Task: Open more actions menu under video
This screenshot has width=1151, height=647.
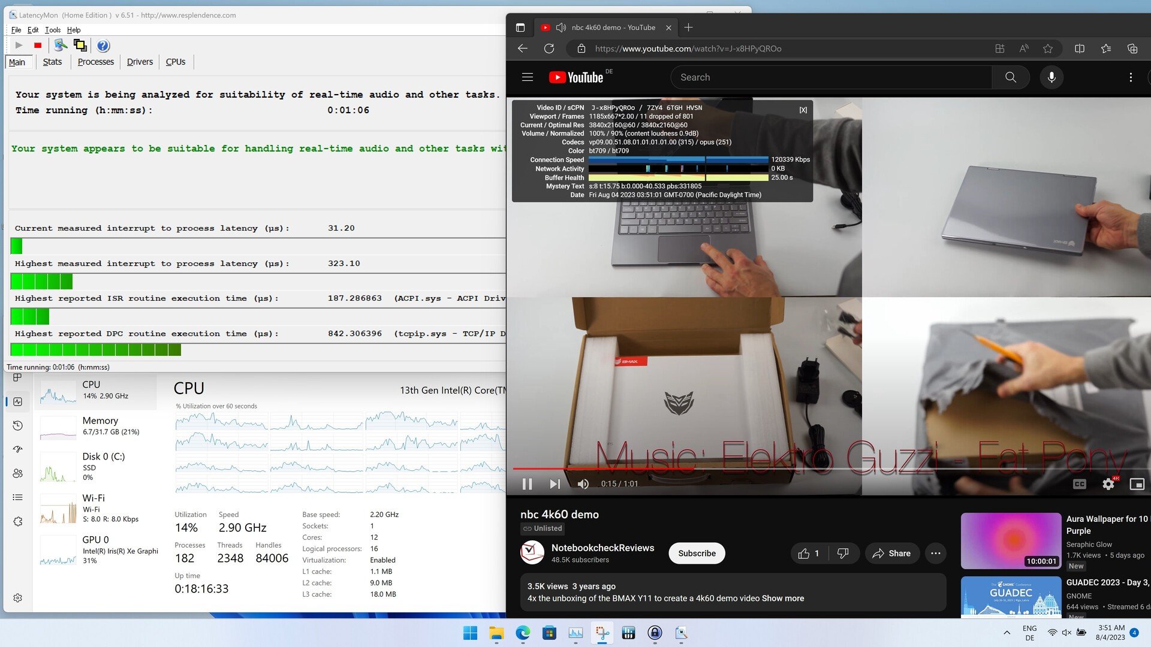Action: pos(936,554)
